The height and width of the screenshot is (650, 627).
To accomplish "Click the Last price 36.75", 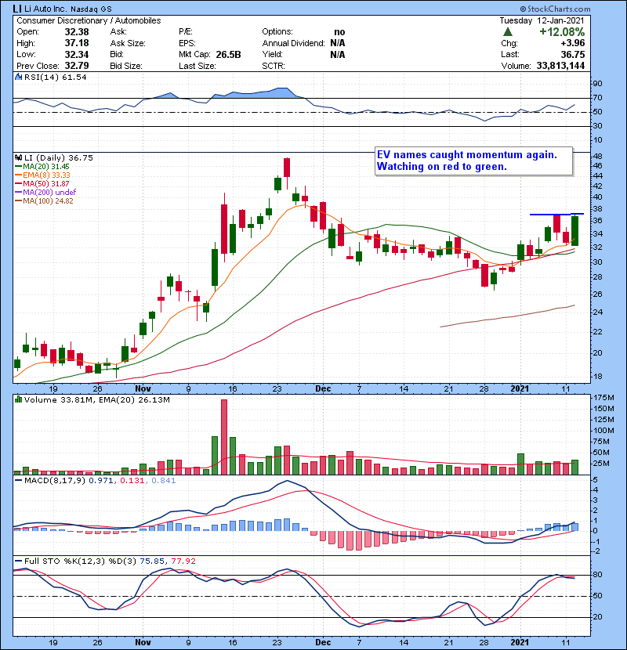I will (x=573, y=54).
